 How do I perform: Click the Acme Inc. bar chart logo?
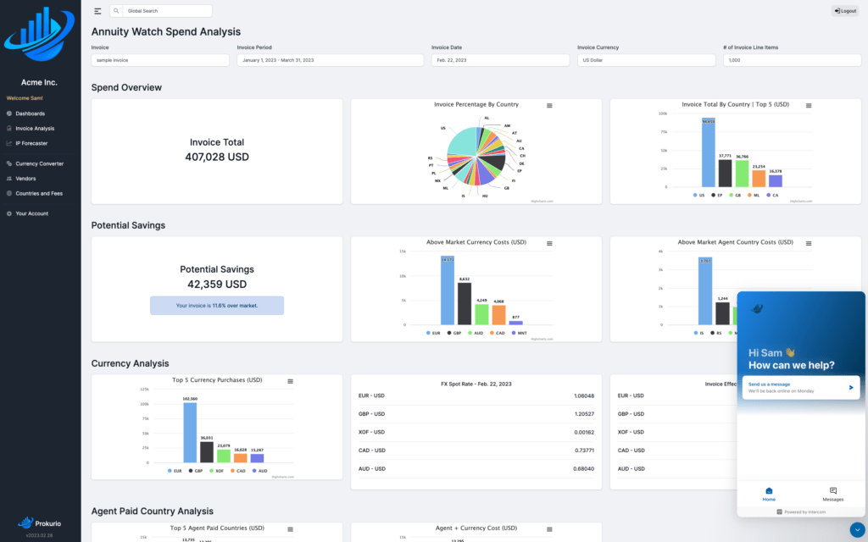[39, 34]
